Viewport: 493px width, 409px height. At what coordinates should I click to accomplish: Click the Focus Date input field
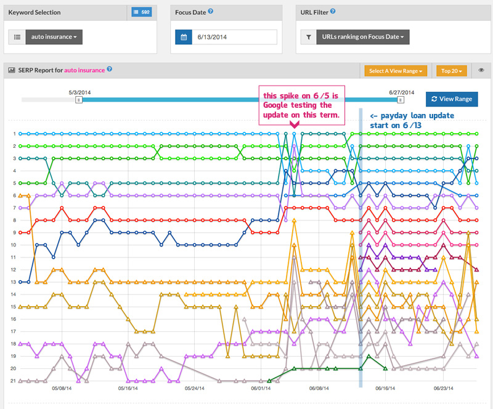pos(234,37)
